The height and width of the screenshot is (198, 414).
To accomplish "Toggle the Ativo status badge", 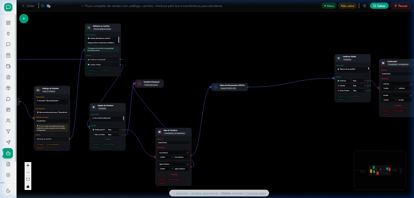I will click(x=329, y=6).
